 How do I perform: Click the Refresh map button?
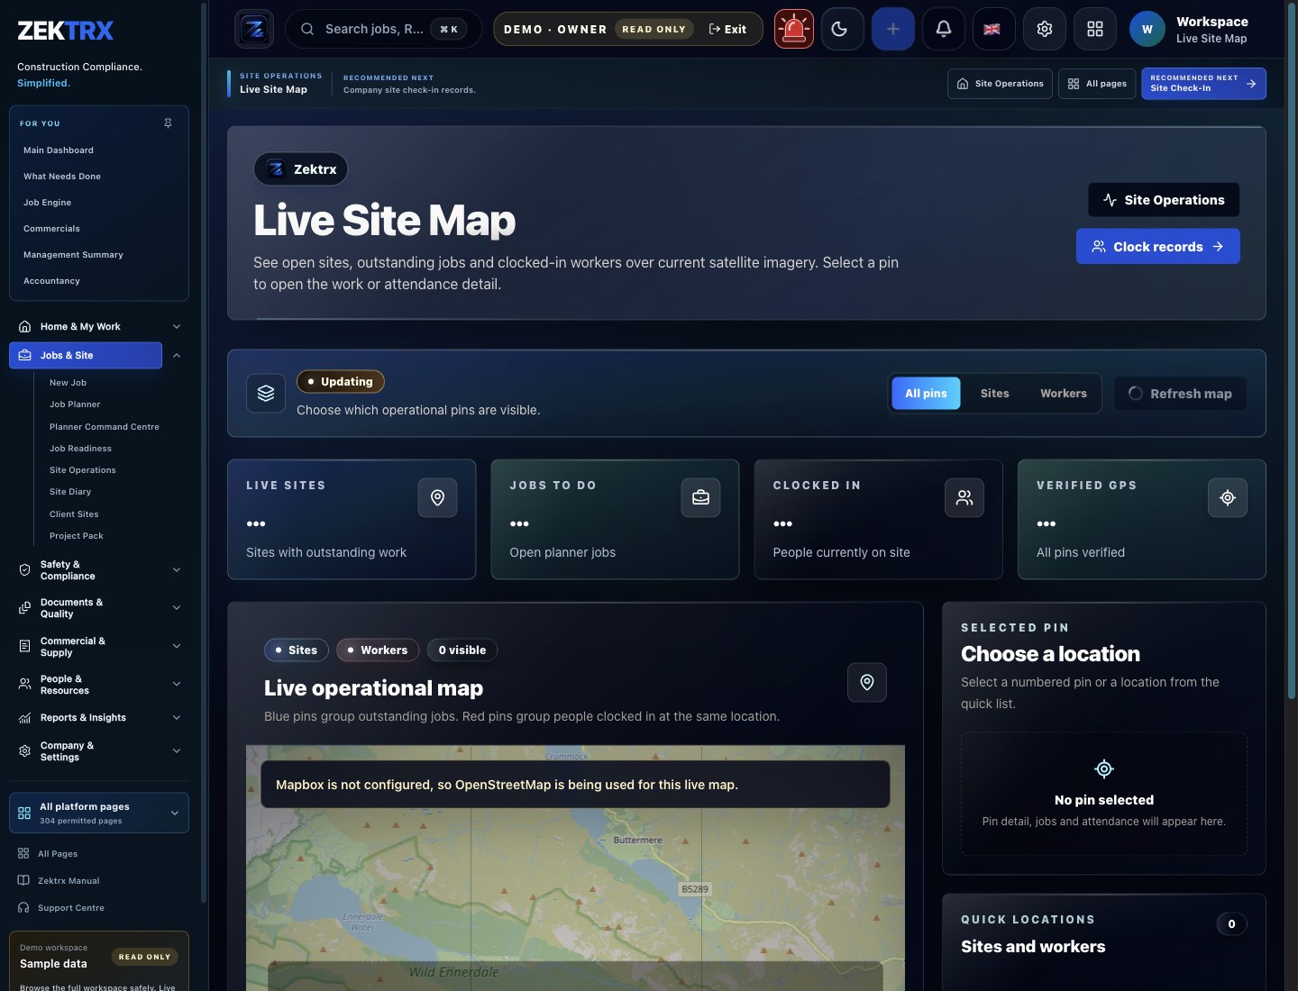[x=1180, y=394]
